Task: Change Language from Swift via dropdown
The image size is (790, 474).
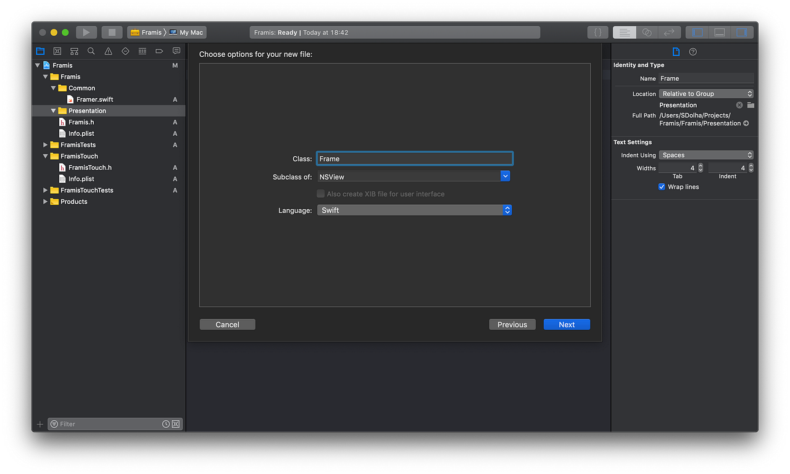Action: tap(507, 210)
